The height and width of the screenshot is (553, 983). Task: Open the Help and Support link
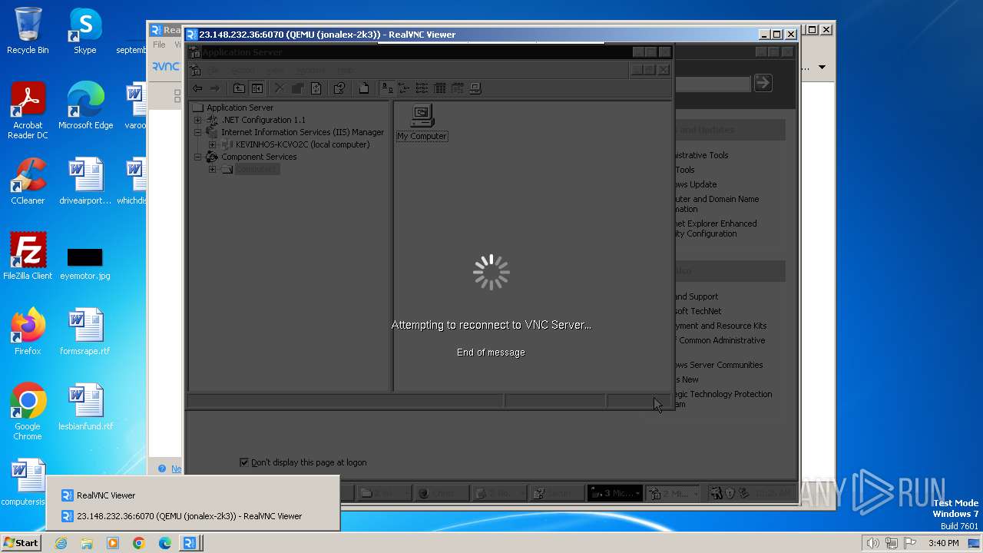click(x=697, y=296)
